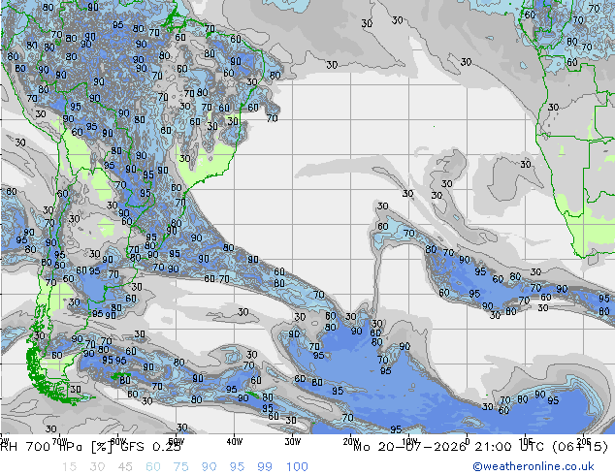615x475 pixels.
Task: Click the 40W longitude label
Action: pyautogui.click(x=234, y=442)
